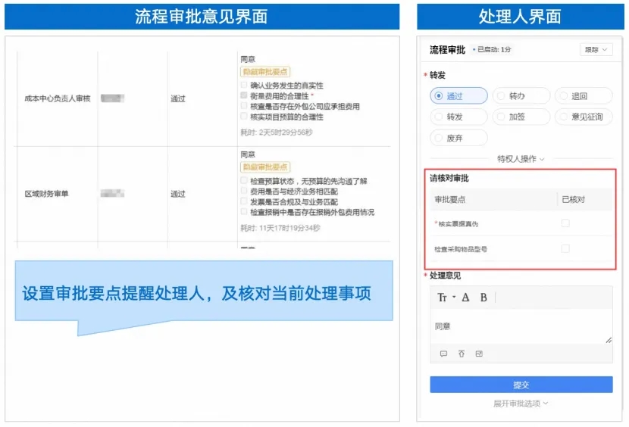The height and width of the screenshot is (427, 629).
Task: Click the 处理意见 text area containing 同意
Action: pyautogui.click(x=521, y=326)
